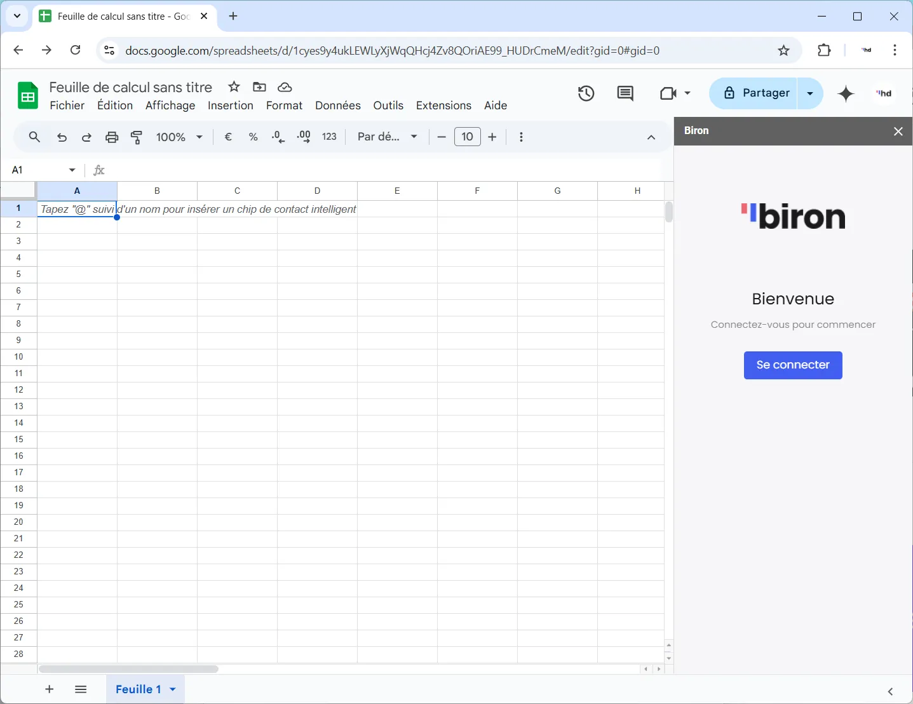Viewport: 913px width, 704px height.
Task: Open Aide menu
Action: coord(496,105)
